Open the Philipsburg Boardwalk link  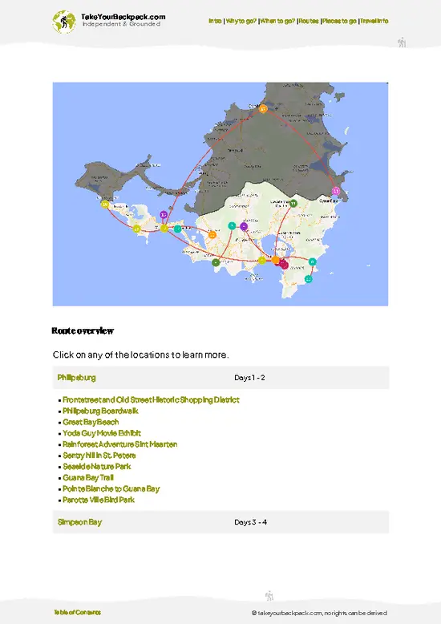point(100,411)
